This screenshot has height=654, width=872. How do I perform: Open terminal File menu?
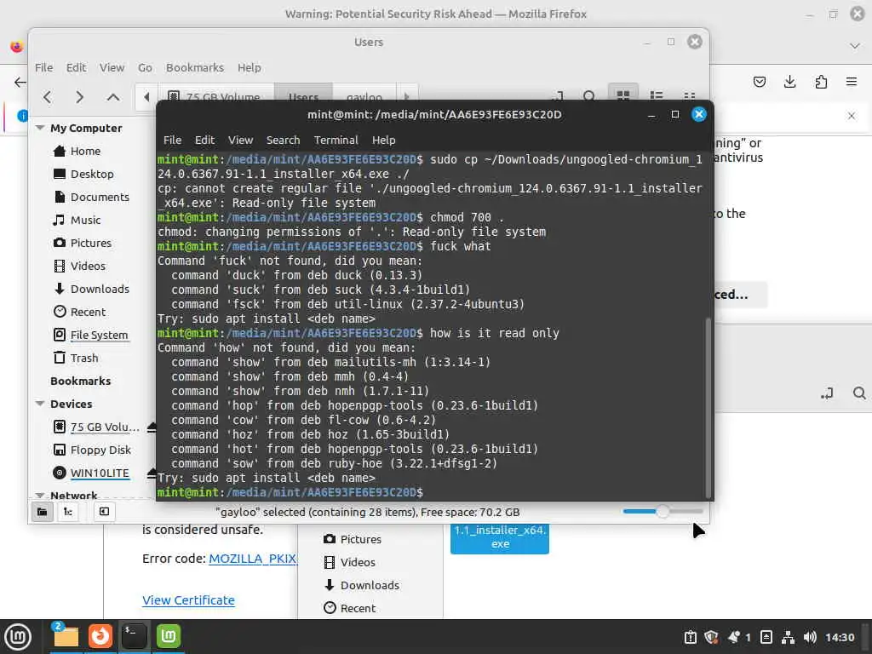pyautogui.click(x=172, y=141)
